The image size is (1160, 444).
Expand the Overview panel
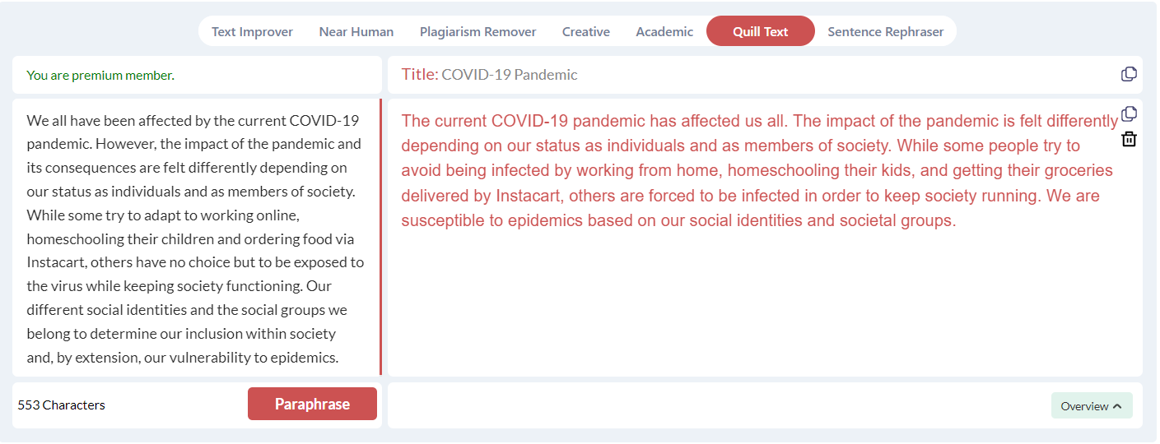pyautogui.click(x=1091, y=405)
